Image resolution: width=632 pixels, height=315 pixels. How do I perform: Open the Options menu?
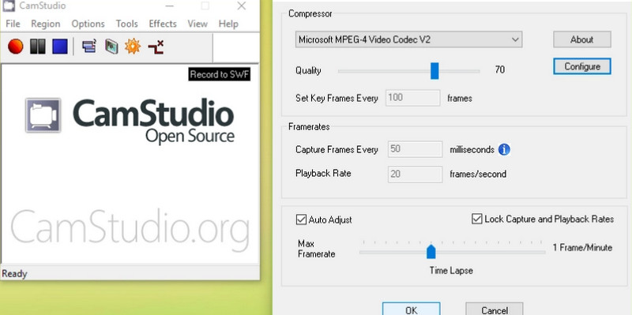pos(88,24)
